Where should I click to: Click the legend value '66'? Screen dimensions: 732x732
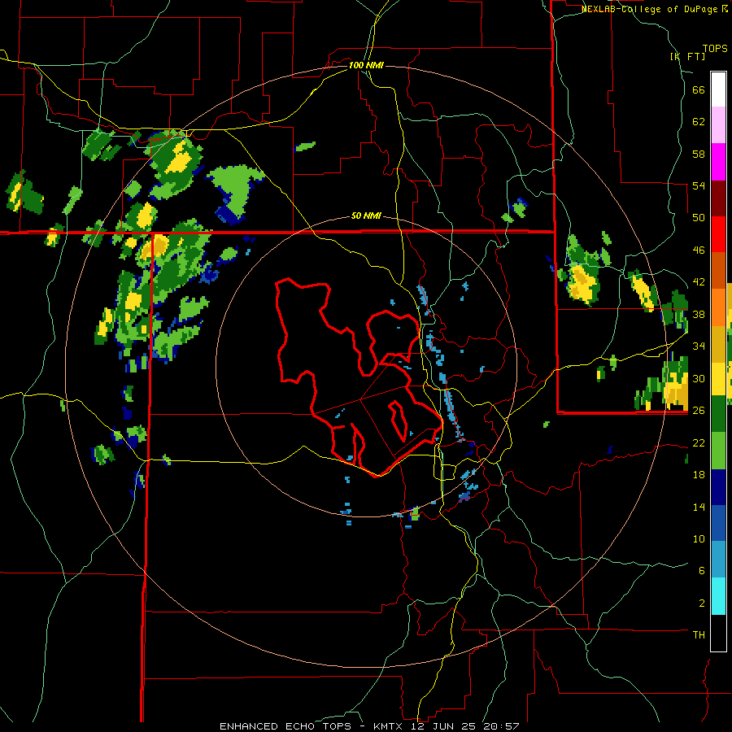click(x=699, y=90)
